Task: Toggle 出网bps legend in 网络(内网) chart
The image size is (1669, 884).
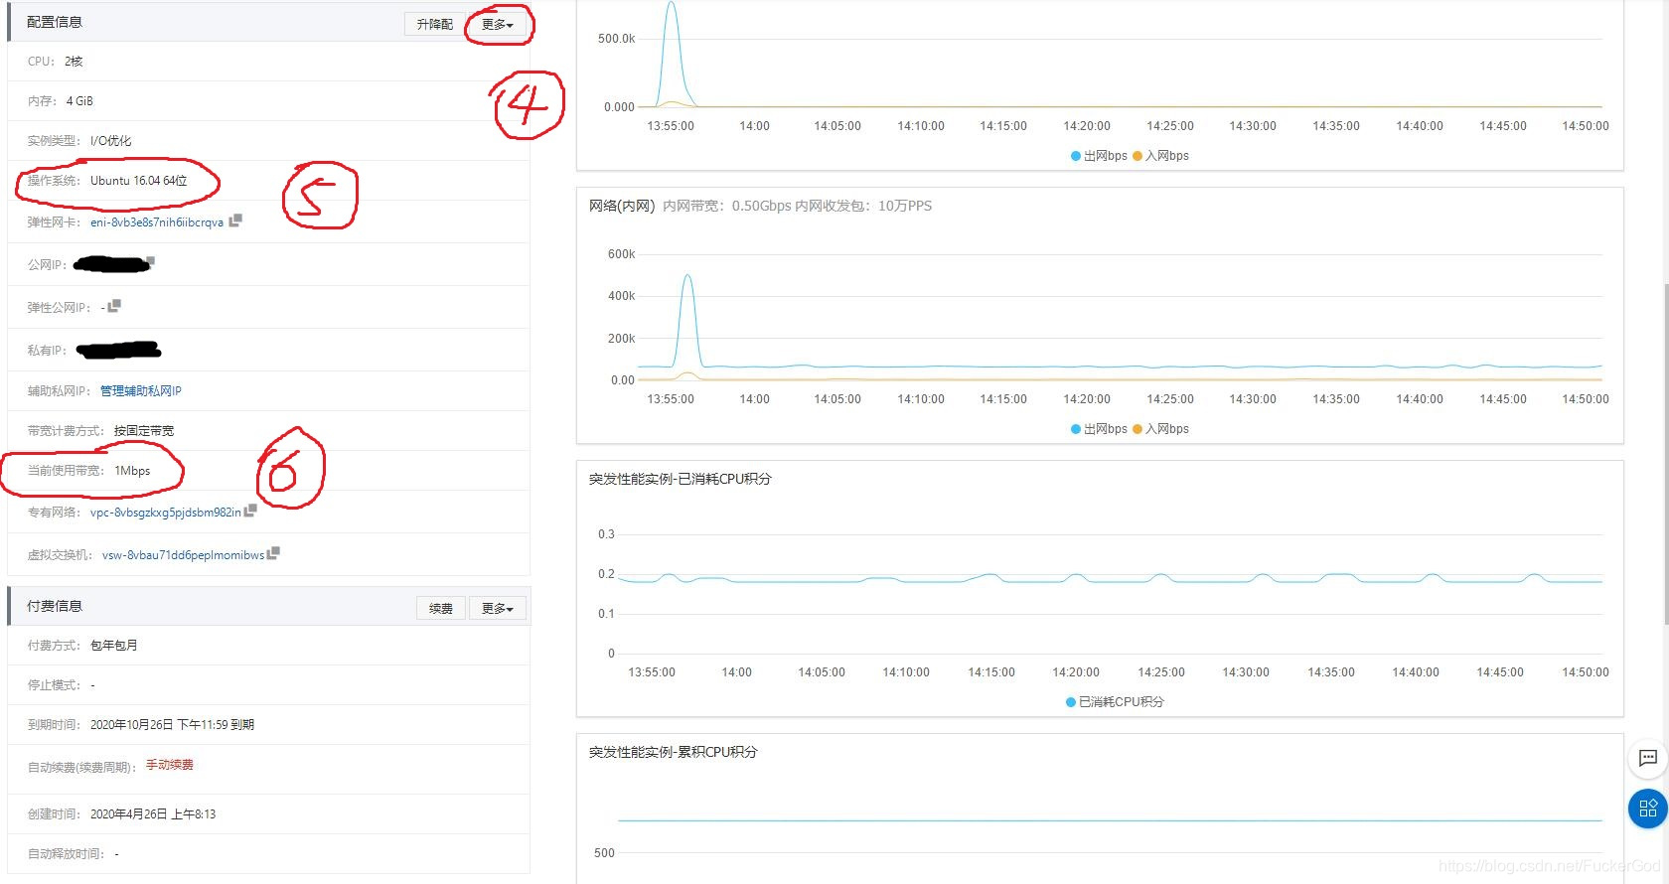Action: point(1099,429)
